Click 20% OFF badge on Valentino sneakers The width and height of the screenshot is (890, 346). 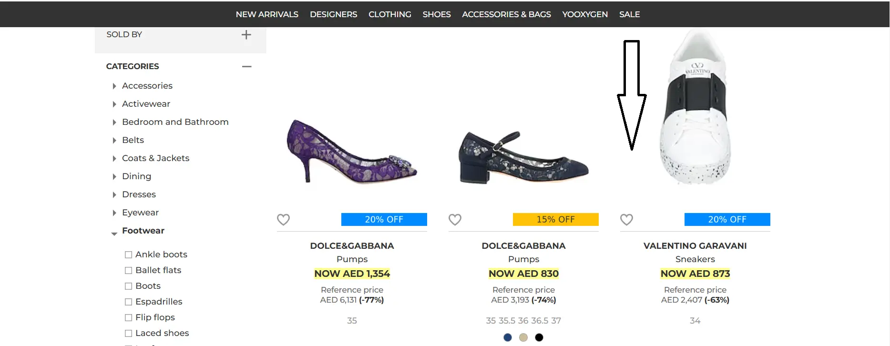[x=727, y=220]
